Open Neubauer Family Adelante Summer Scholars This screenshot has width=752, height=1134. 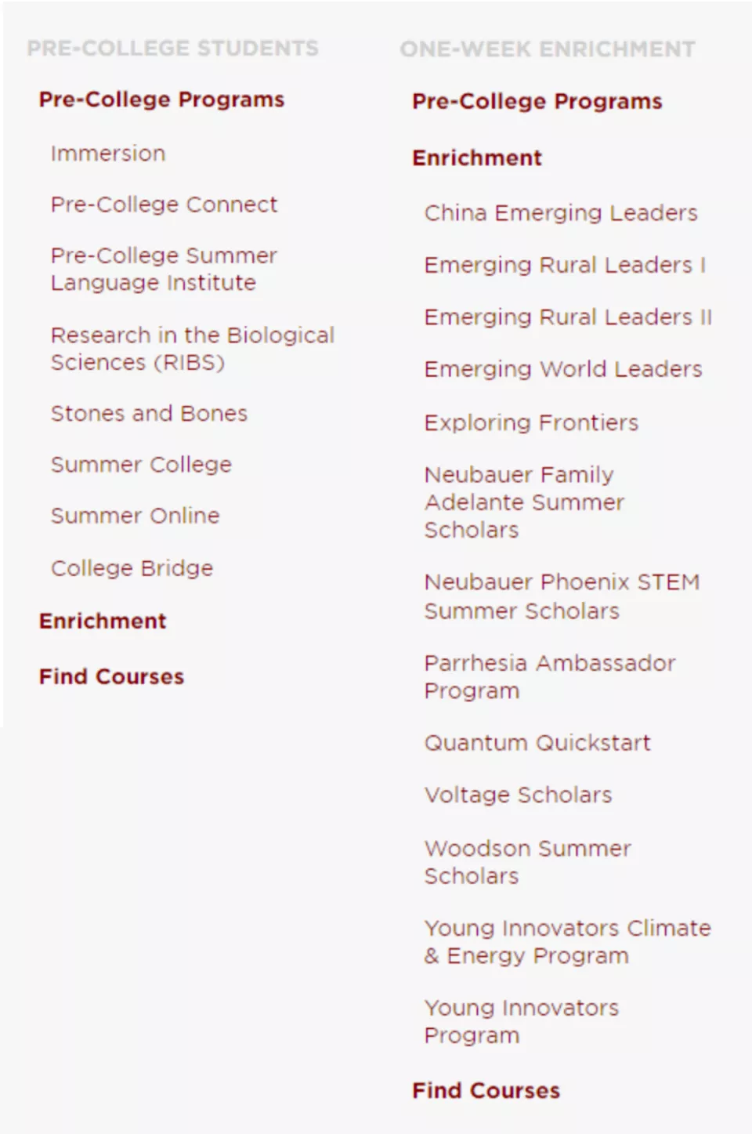click(524, 502)
